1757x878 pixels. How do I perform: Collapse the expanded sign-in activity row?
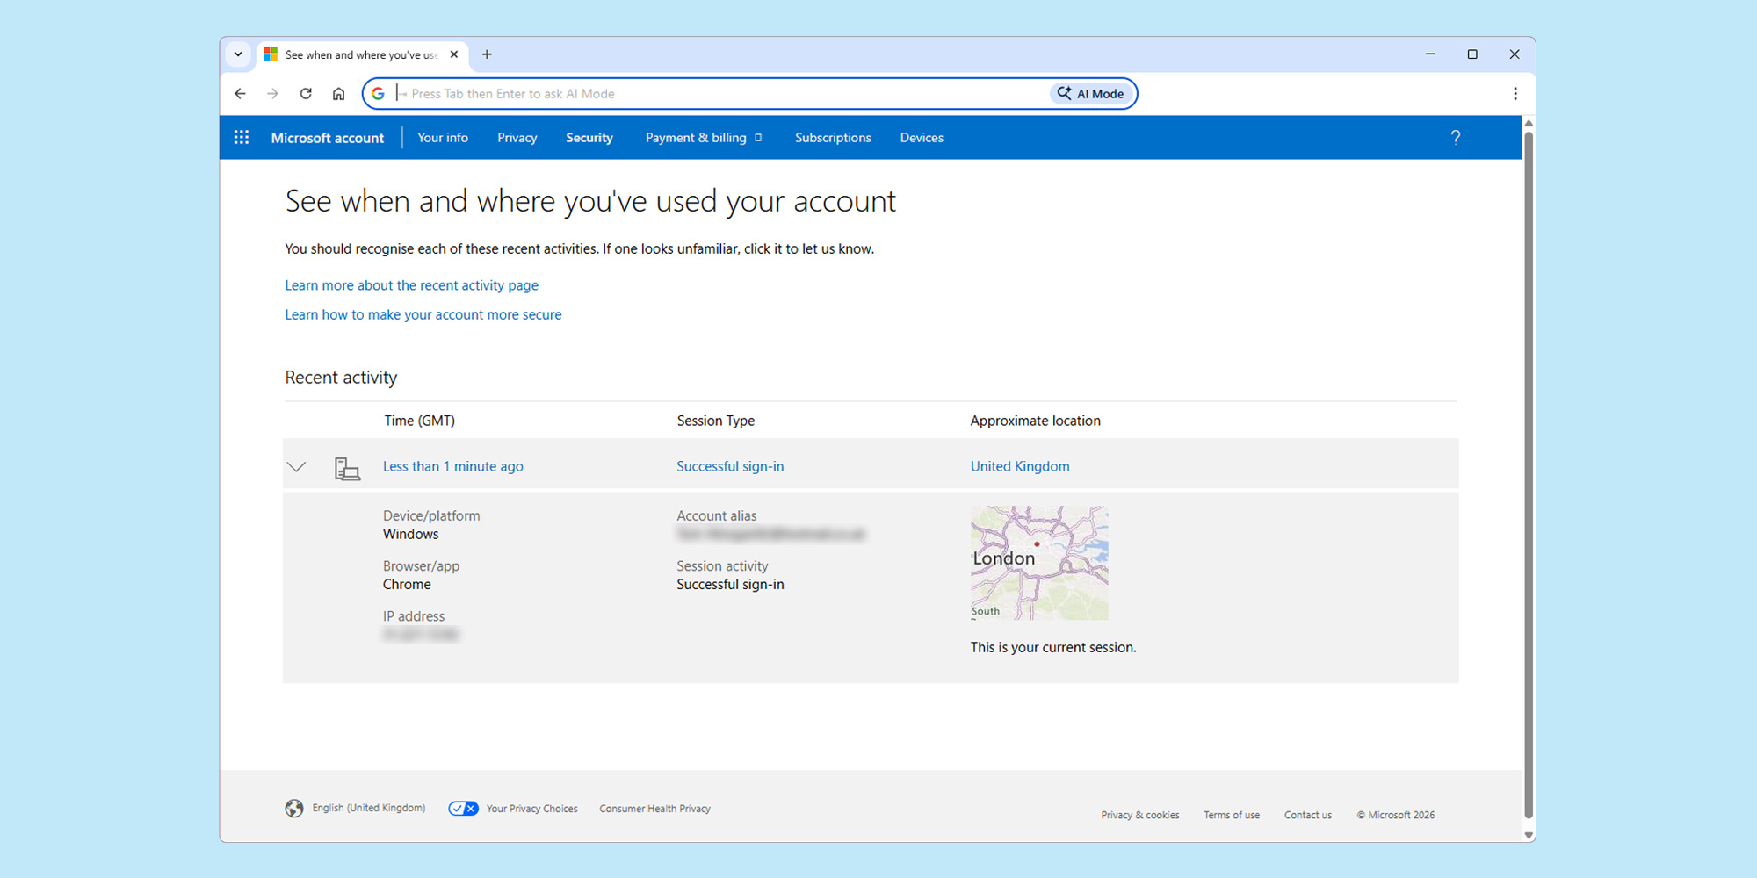pyautogui.click(x=297, y=466)
